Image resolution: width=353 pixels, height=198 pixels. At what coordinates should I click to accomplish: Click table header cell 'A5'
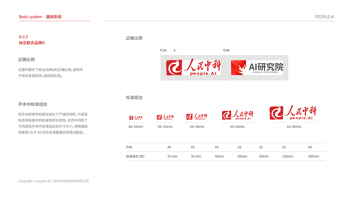193,147
